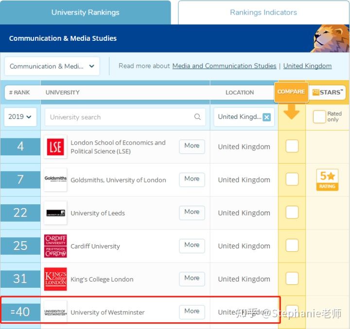This screenshot has width=350, height=329.
Task: Click the search magnifier icon
Action: point(197,117)
